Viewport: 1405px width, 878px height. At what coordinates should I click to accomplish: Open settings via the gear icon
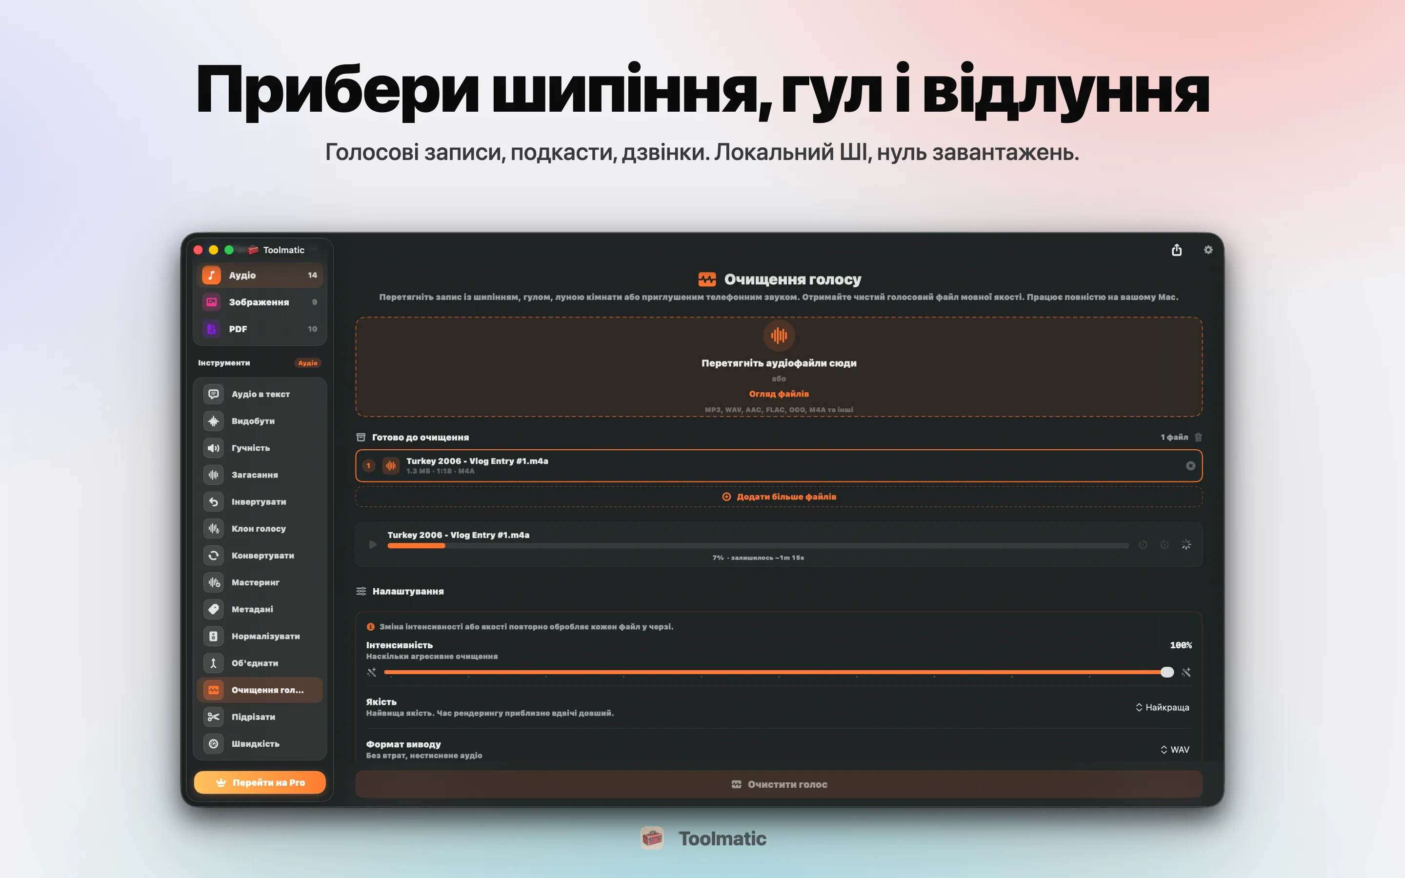tap(1208, 250)
